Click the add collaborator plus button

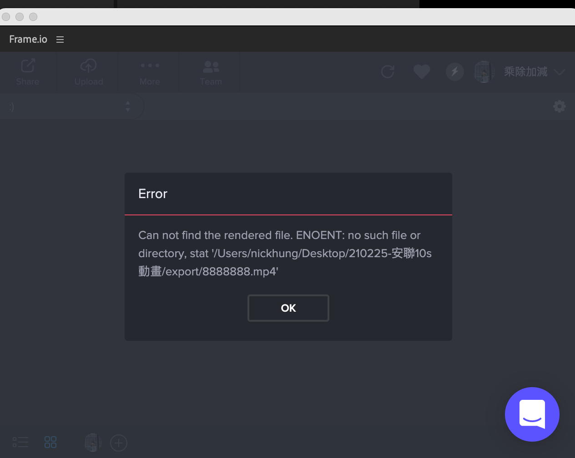(119, 443)
